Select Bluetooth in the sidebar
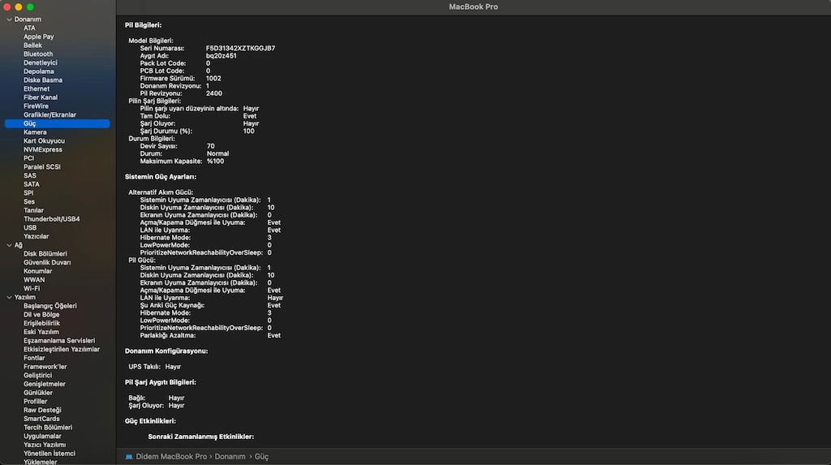The image size is (831, 465). pyautogui.click(x=37, y=54)
